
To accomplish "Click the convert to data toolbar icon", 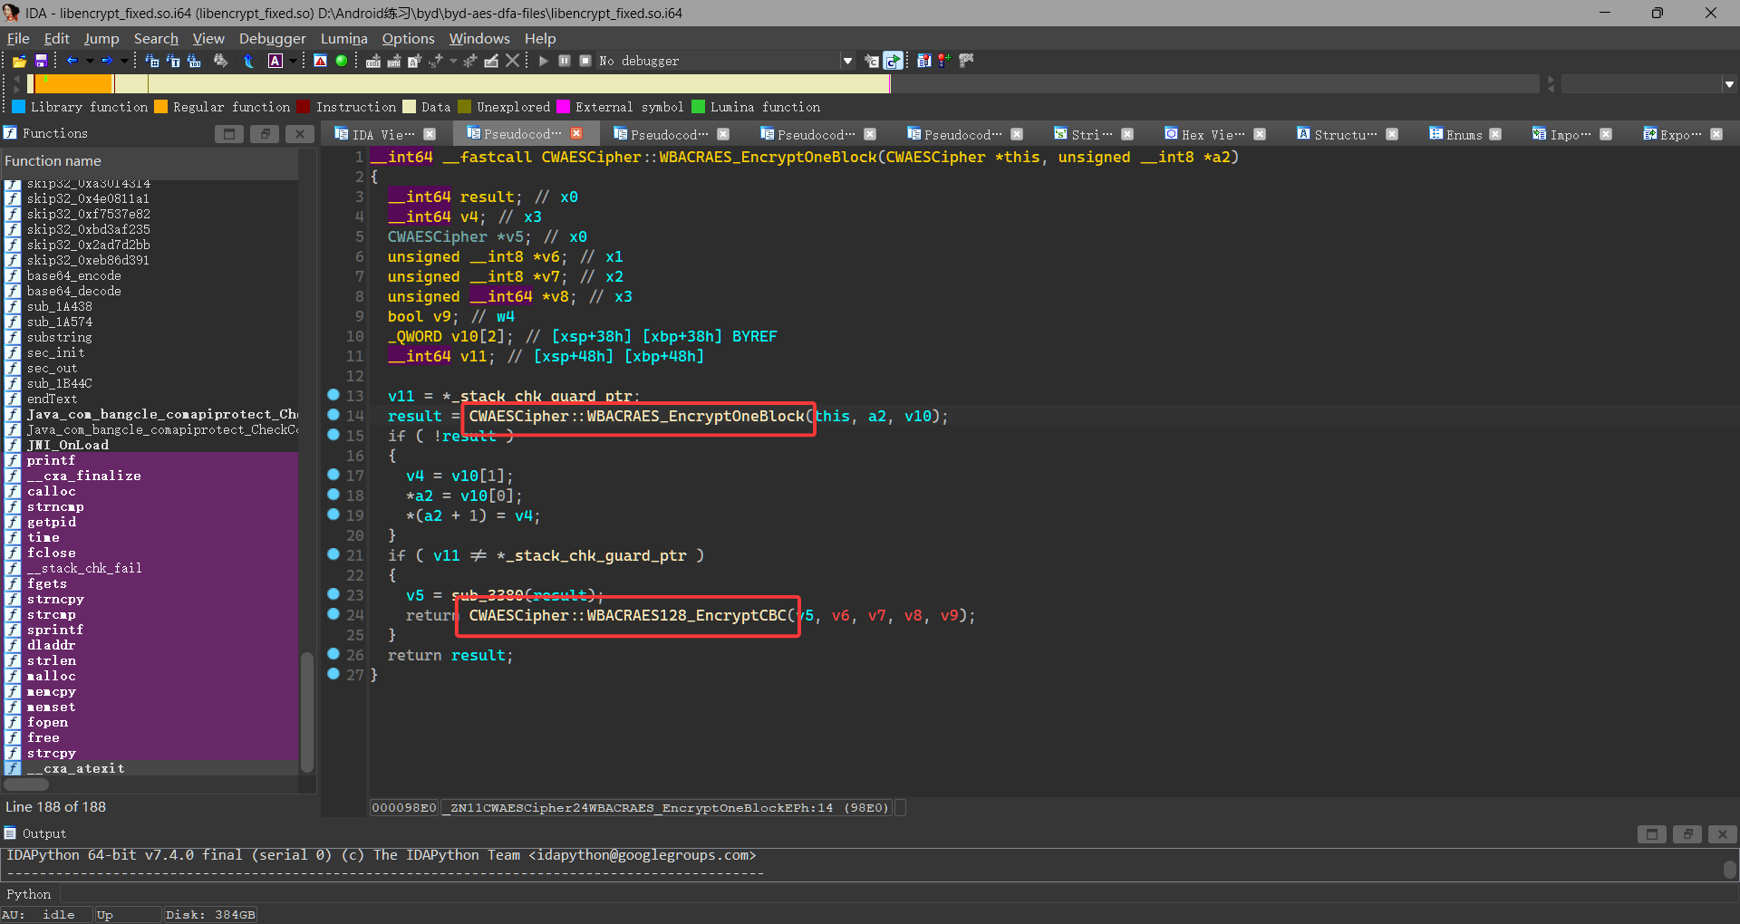I will (393, 61).
